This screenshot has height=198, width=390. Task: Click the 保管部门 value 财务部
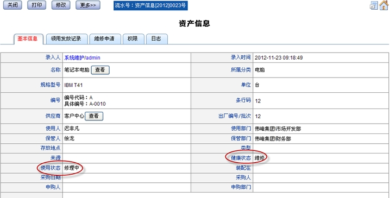pyautogui.click(x=273, y=139)
